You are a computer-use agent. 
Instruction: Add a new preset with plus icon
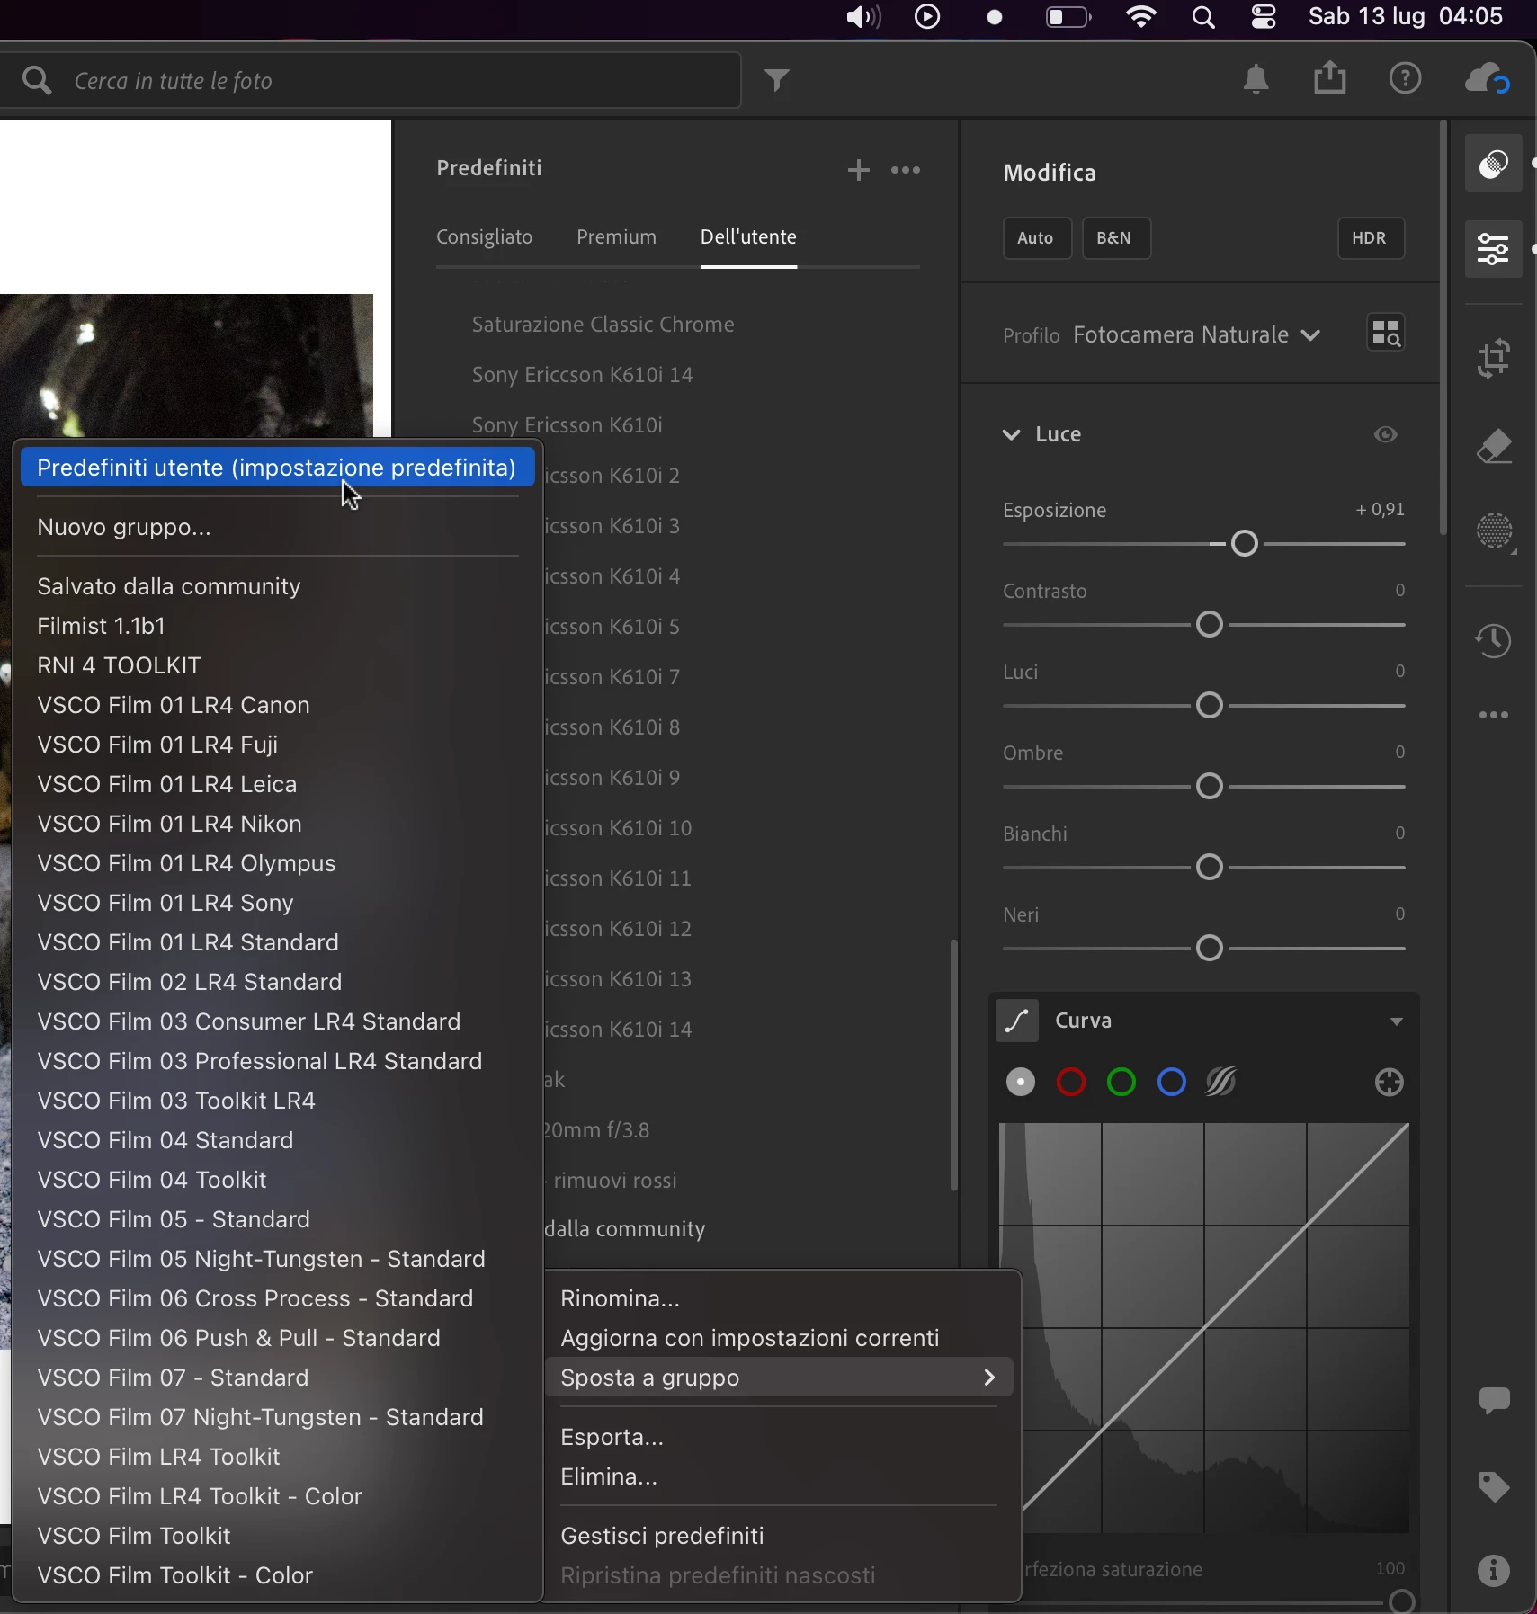pos(858,170)
